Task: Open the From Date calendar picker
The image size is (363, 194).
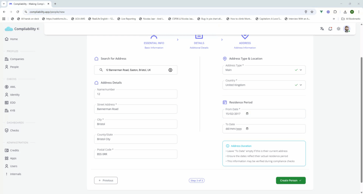Action: tap(247, 114)
